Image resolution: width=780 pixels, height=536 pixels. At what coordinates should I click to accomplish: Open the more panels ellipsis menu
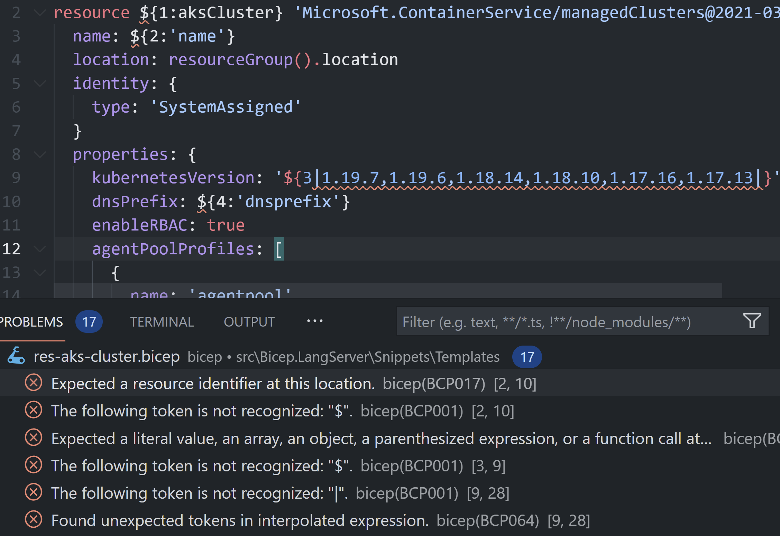[x=315, y=321]
